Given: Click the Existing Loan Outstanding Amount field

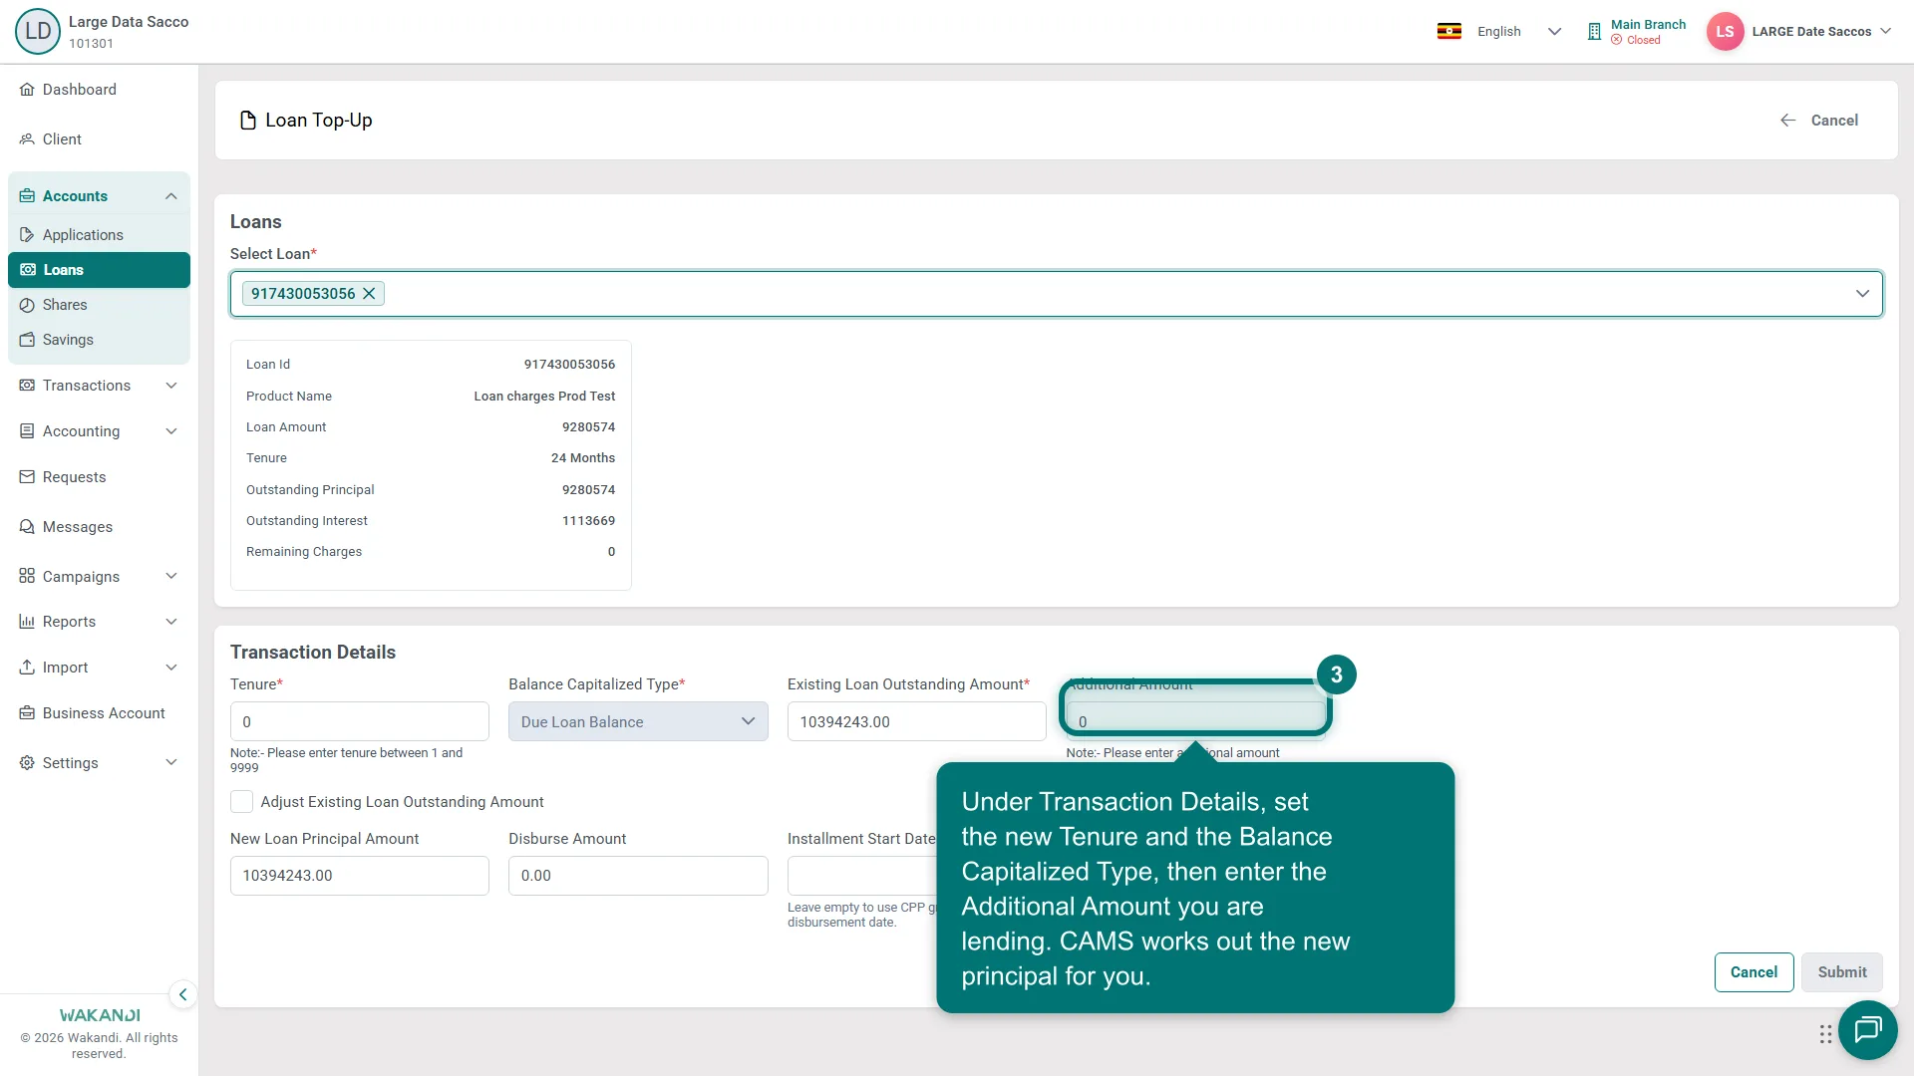Looking at the screenshot, I should (x=916, y=721).
